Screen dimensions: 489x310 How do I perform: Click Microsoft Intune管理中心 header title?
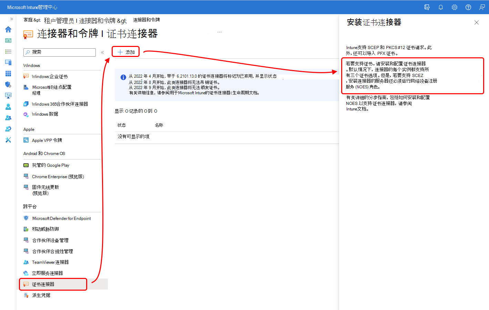(x=32, y=7)
